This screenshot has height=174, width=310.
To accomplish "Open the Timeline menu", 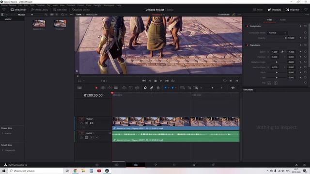I will pos(40,5).
